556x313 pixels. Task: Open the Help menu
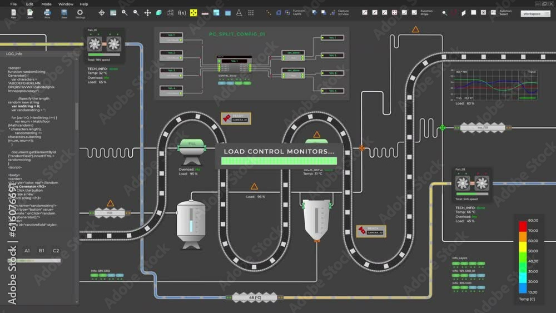(x=84, y=4)
